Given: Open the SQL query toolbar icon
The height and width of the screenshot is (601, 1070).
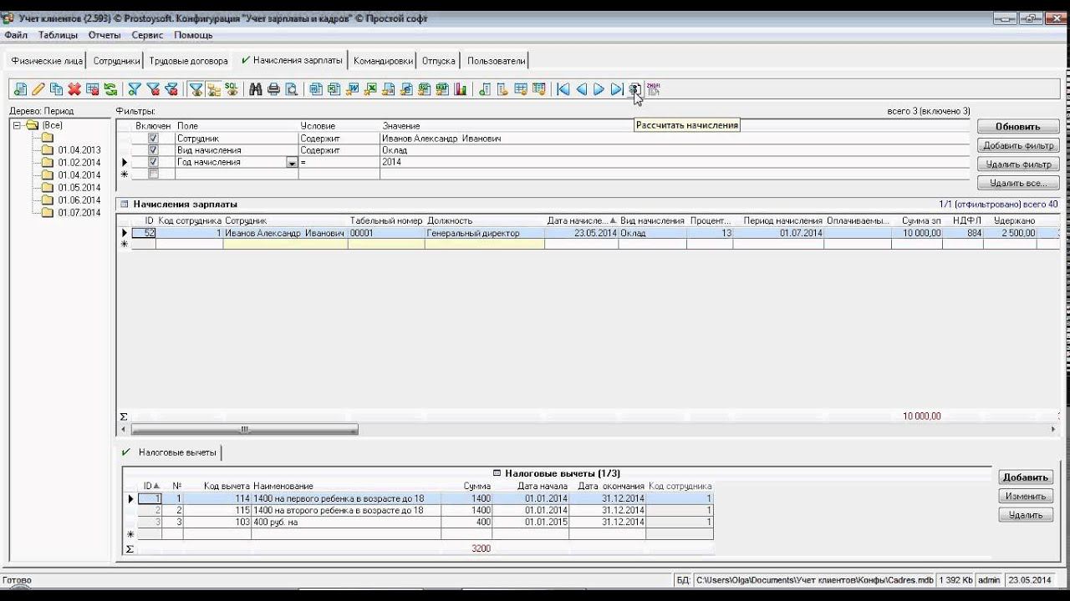Looking at the screenshot, I should [x=232, y=89].
